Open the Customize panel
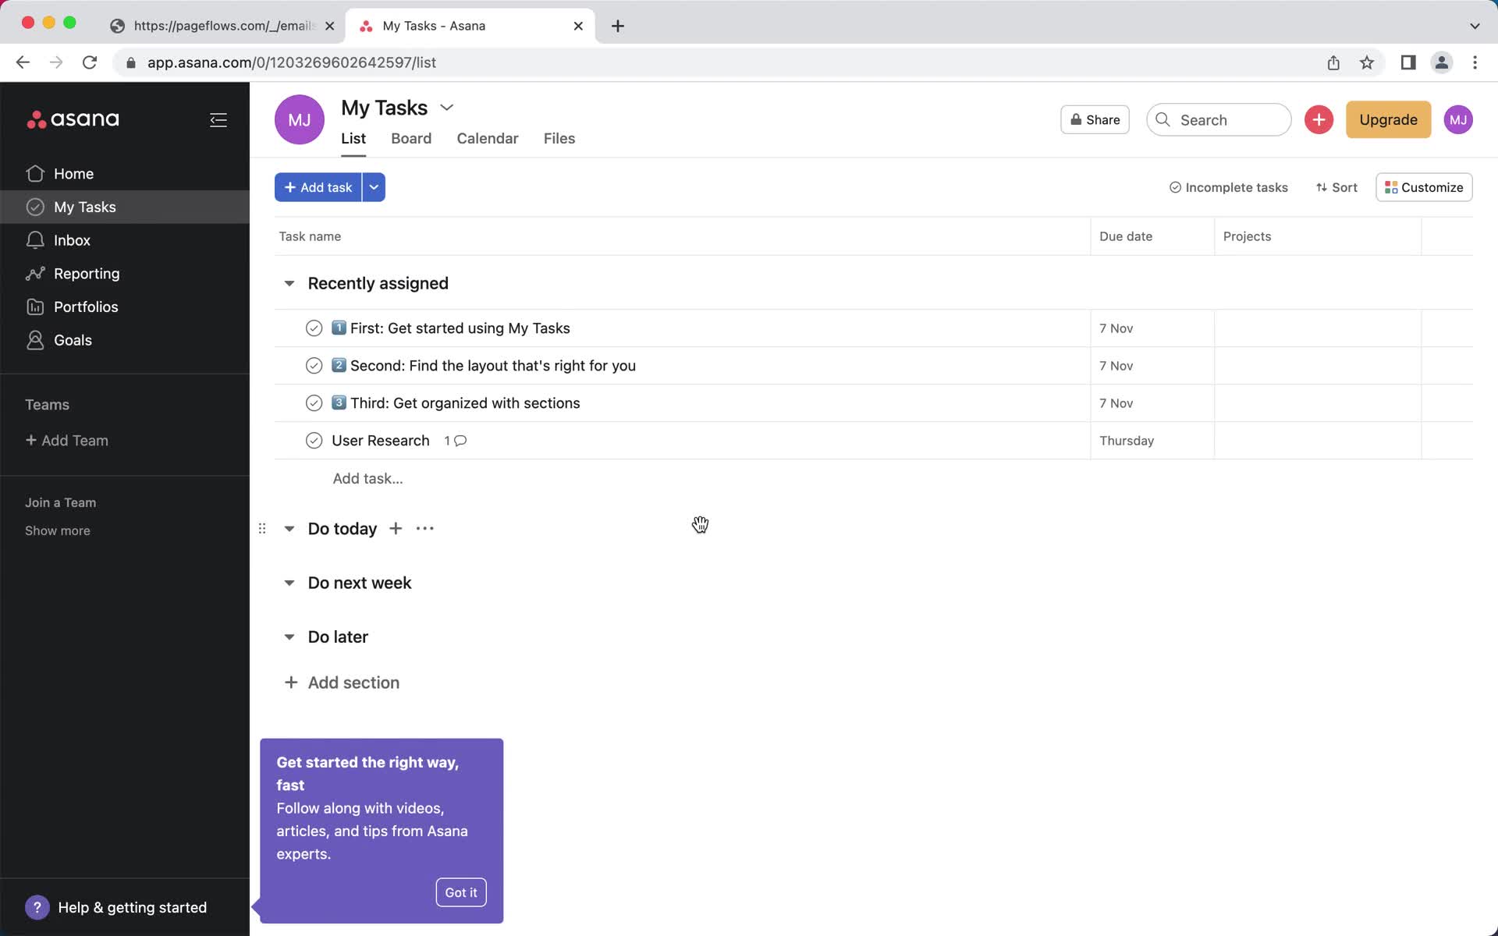The image size is (1498, 936). click(1424, 187)
